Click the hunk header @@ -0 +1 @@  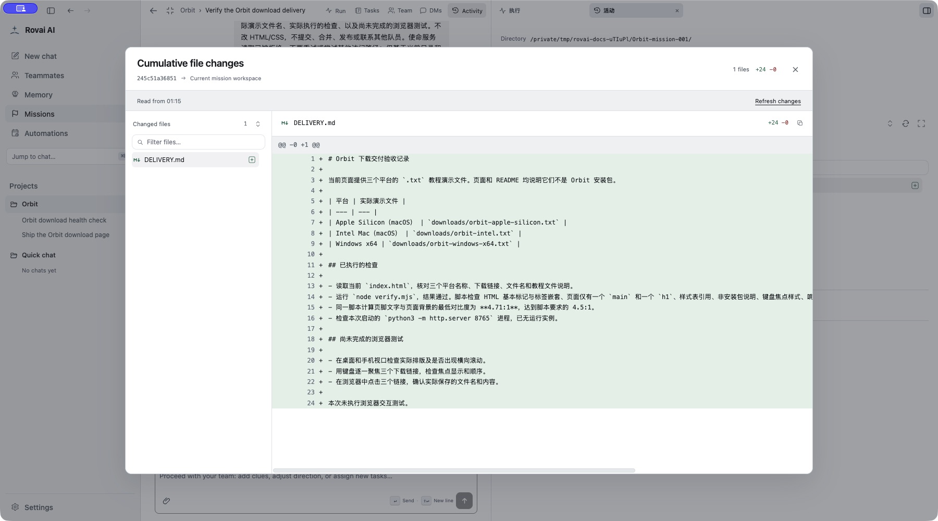coord(299,145)
